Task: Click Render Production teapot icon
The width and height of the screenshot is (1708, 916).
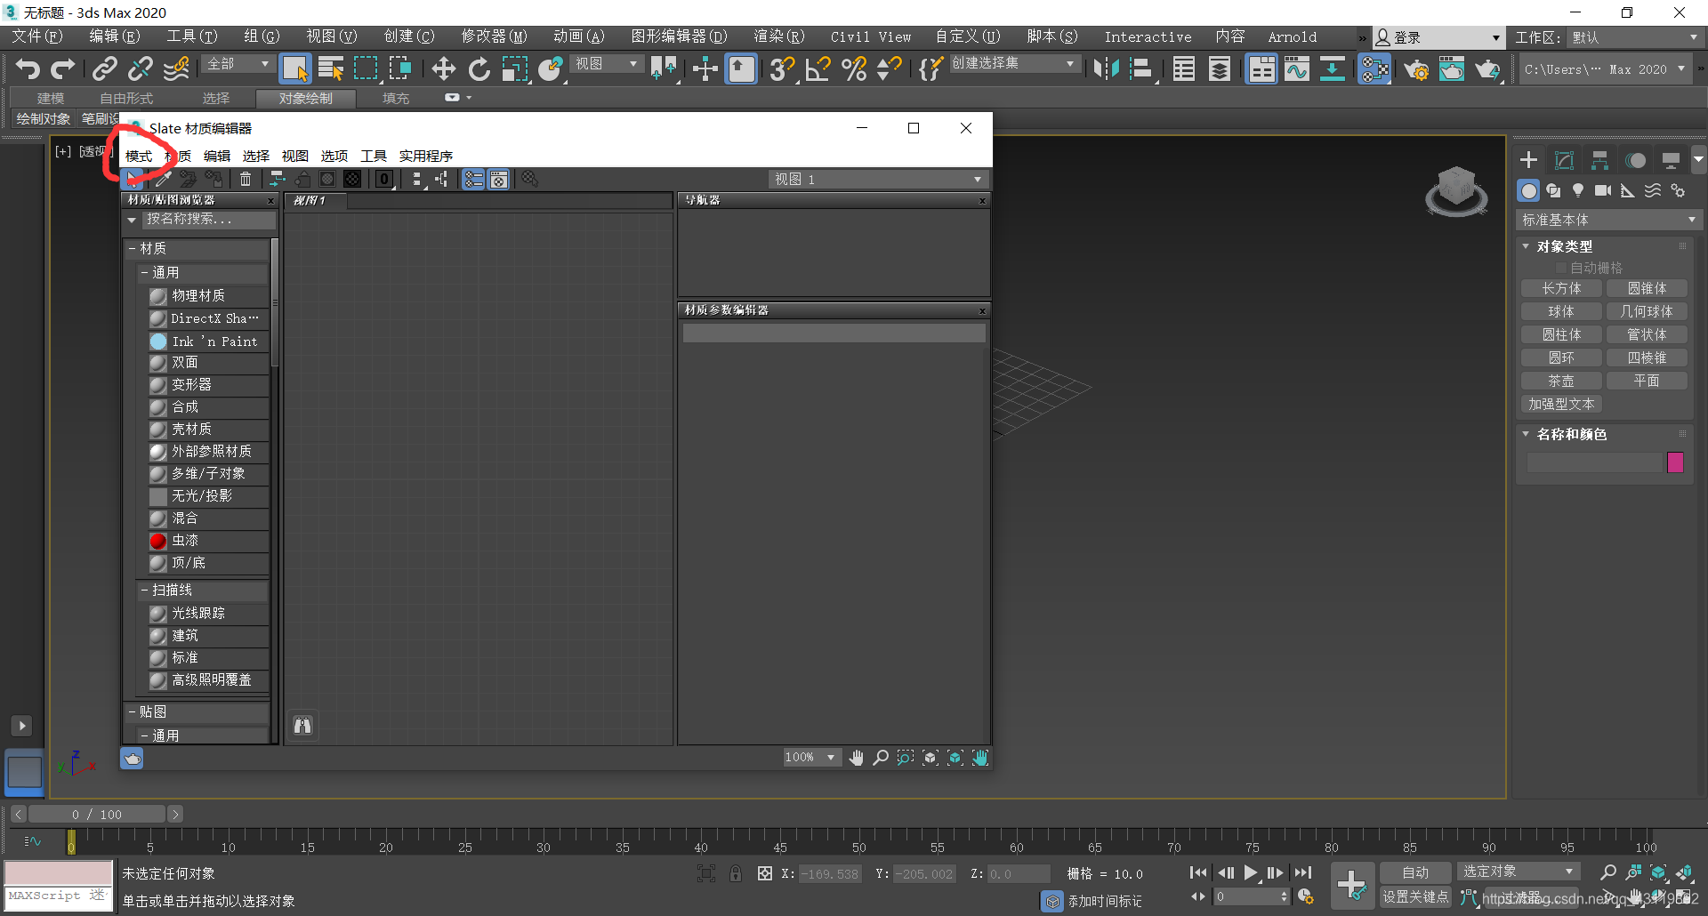Action: [1487, 68]
